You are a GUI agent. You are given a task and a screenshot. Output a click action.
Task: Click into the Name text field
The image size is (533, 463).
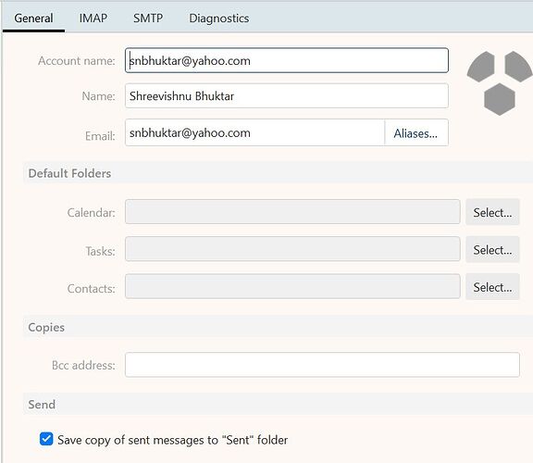pos(287,96)
